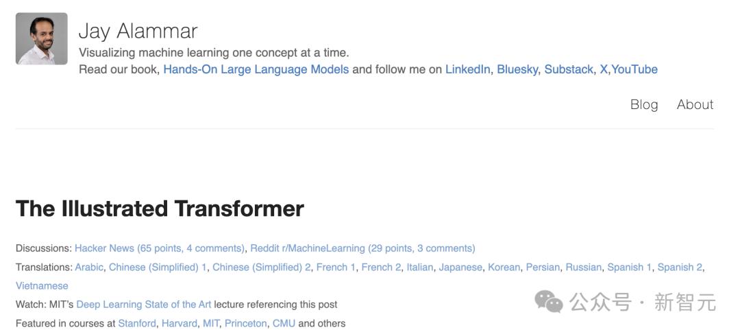Open the Hacker News discussion link
The width and height of the screenshot is (740, 332).
159,248
